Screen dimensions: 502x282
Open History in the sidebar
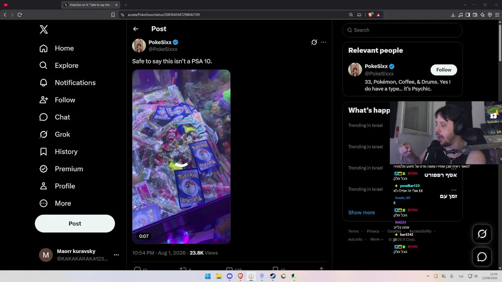(x=58, y=152)
